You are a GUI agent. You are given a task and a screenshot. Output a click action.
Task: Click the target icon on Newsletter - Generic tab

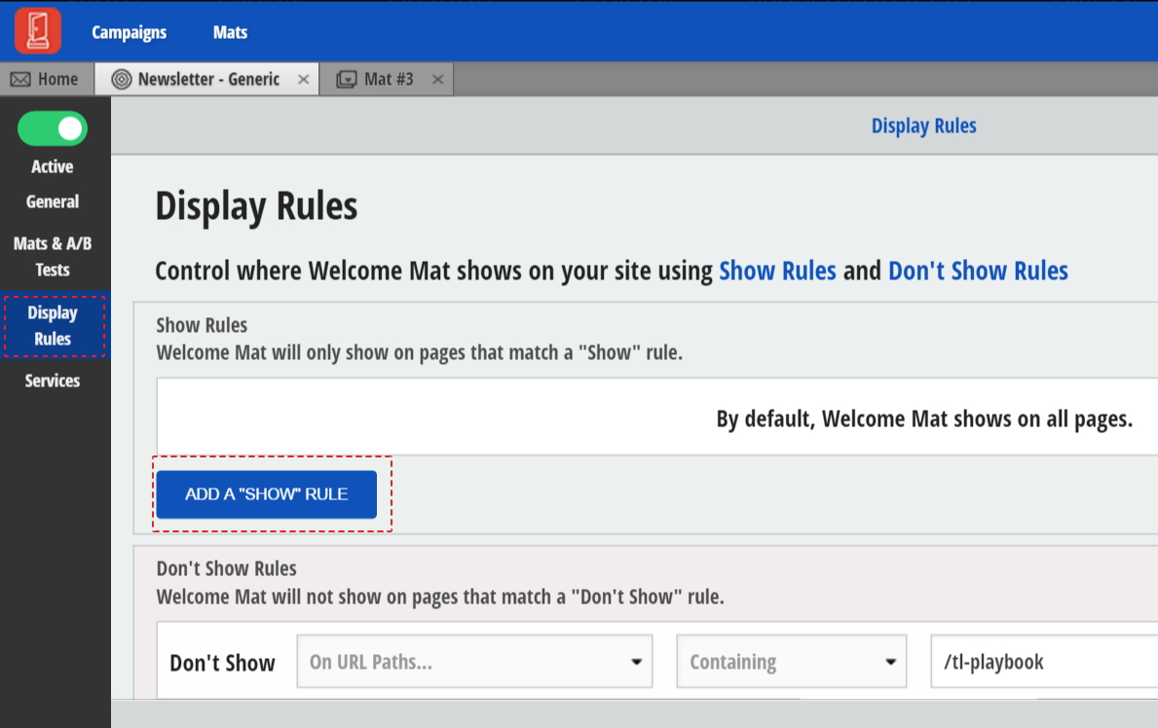120,79
